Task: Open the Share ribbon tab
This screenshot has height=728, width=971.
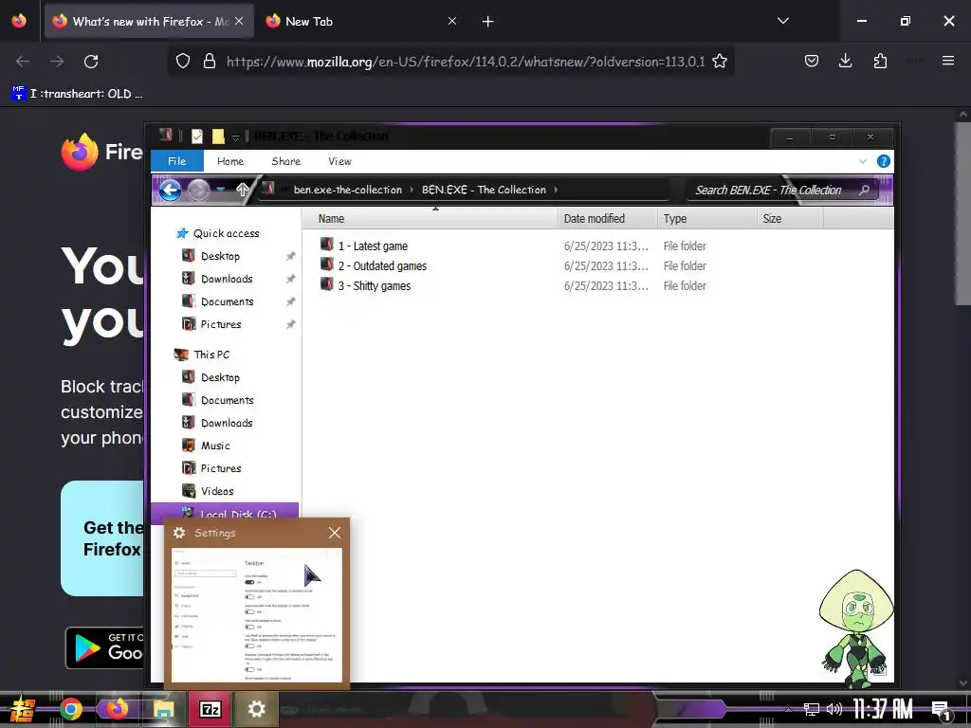Action: (286, 161)
